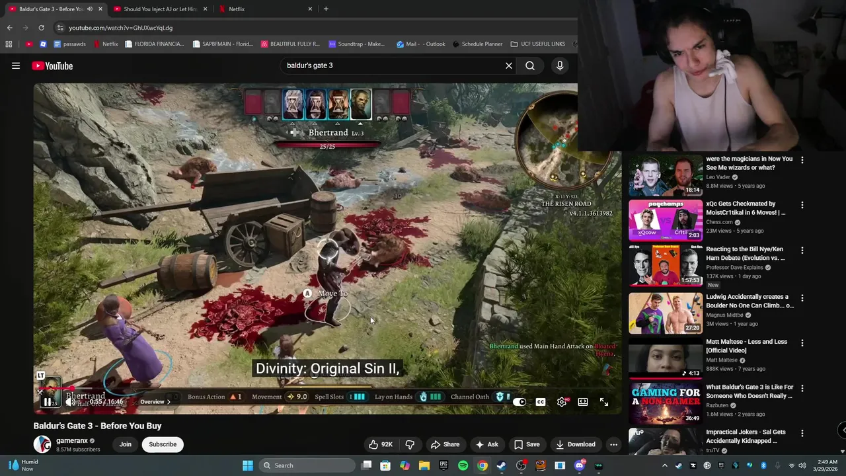Reload the current page
846x476 pixels.
click(41, 28)
